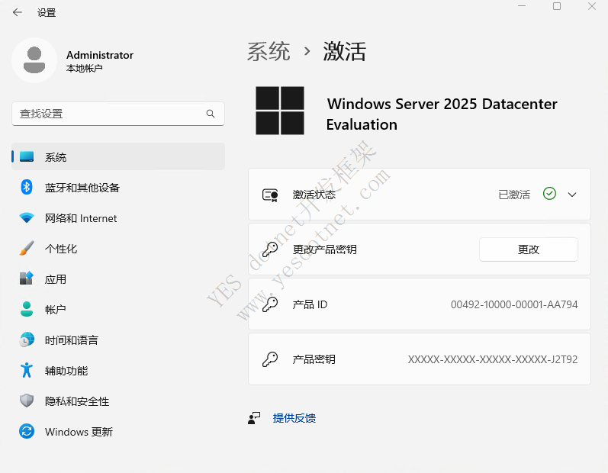The image size is (608, 473).
Task: Click the green 帐户 person icon
Action: point(27,309)
